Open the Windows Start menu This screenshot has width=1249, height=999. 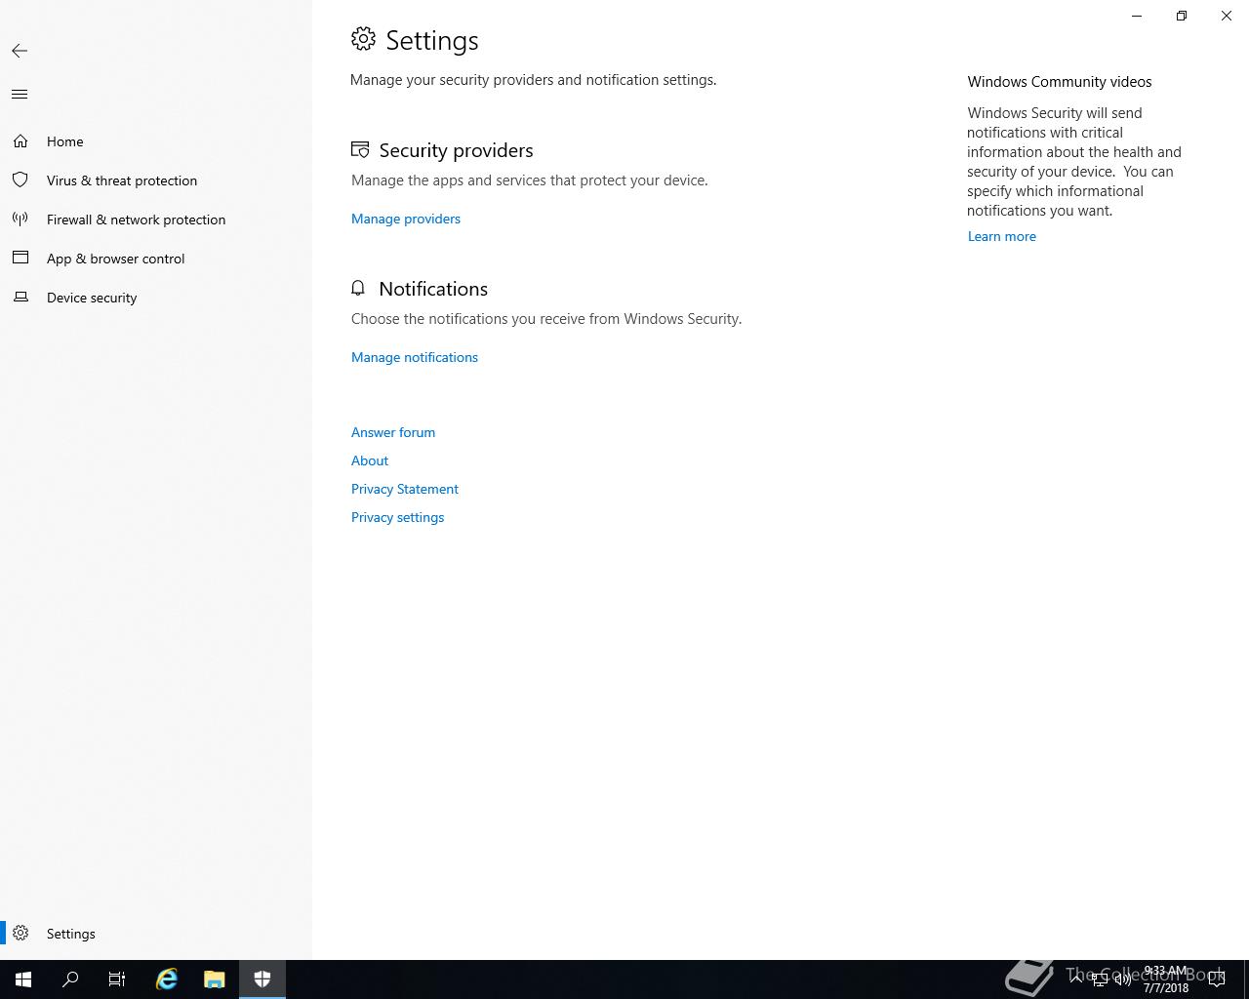pos(23,979)
